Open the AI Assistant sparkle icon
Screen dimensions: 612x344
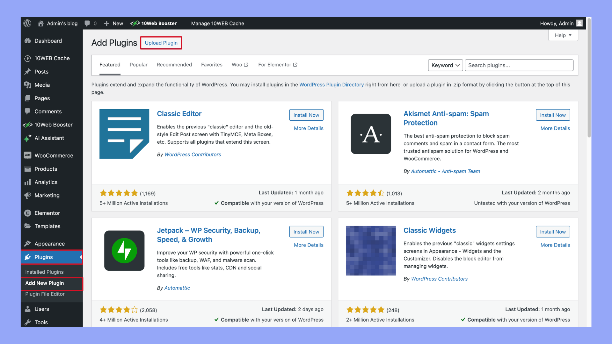[28, 138]
